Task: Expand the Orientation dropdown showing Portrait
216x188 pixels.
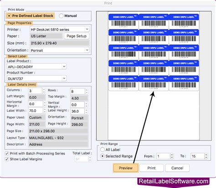Action: [x=60, y=50]
